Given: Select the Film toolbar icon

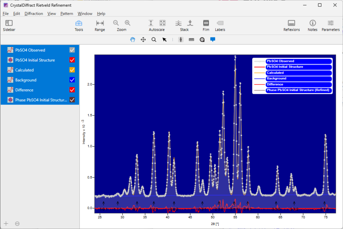Looking at the screenshot, I should (206, 23).
